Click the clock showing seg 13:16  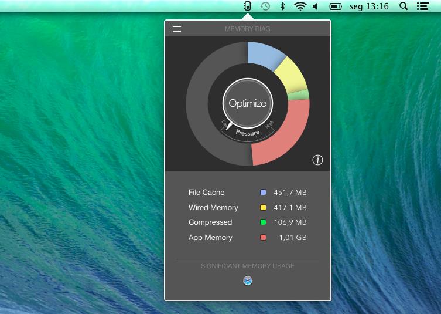point(368,6)
